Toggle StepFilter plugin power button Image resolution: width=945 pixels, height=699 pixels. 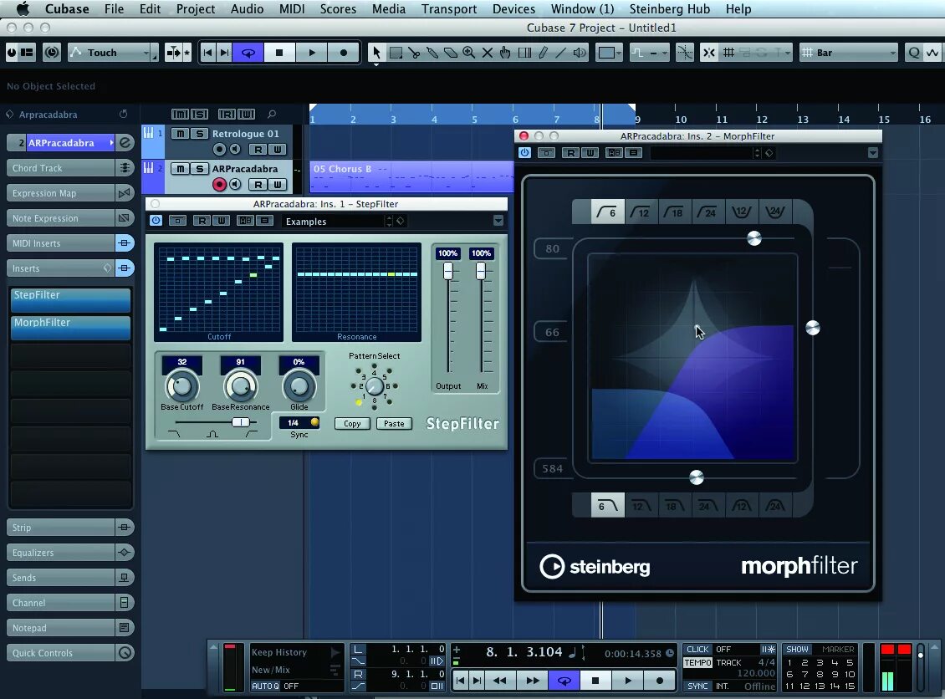tap(156, 221)
